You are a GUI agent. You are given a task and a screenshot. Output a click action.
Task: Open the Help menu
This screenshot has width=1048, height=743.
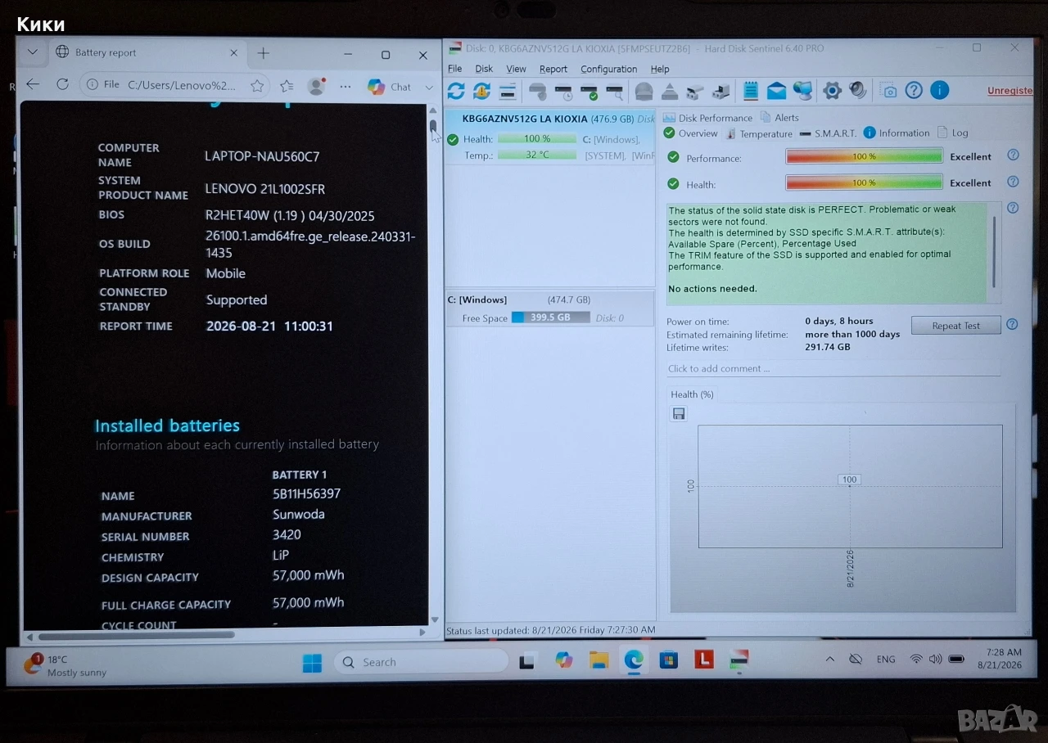660,70
